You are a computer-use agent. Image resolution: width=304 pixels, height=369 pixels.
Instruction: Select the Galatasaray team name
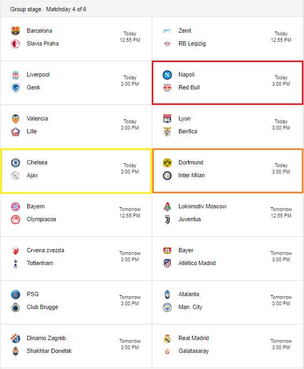pyautogui.click(x=194, y=351)
